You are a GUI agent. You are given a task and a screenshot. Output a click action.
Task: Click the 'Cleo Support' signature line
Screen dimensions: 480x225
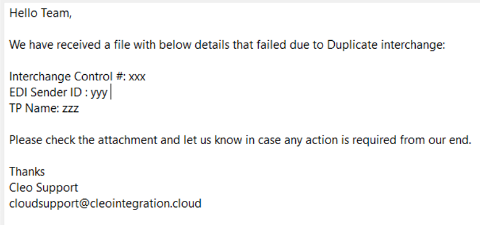coord(43,188)
